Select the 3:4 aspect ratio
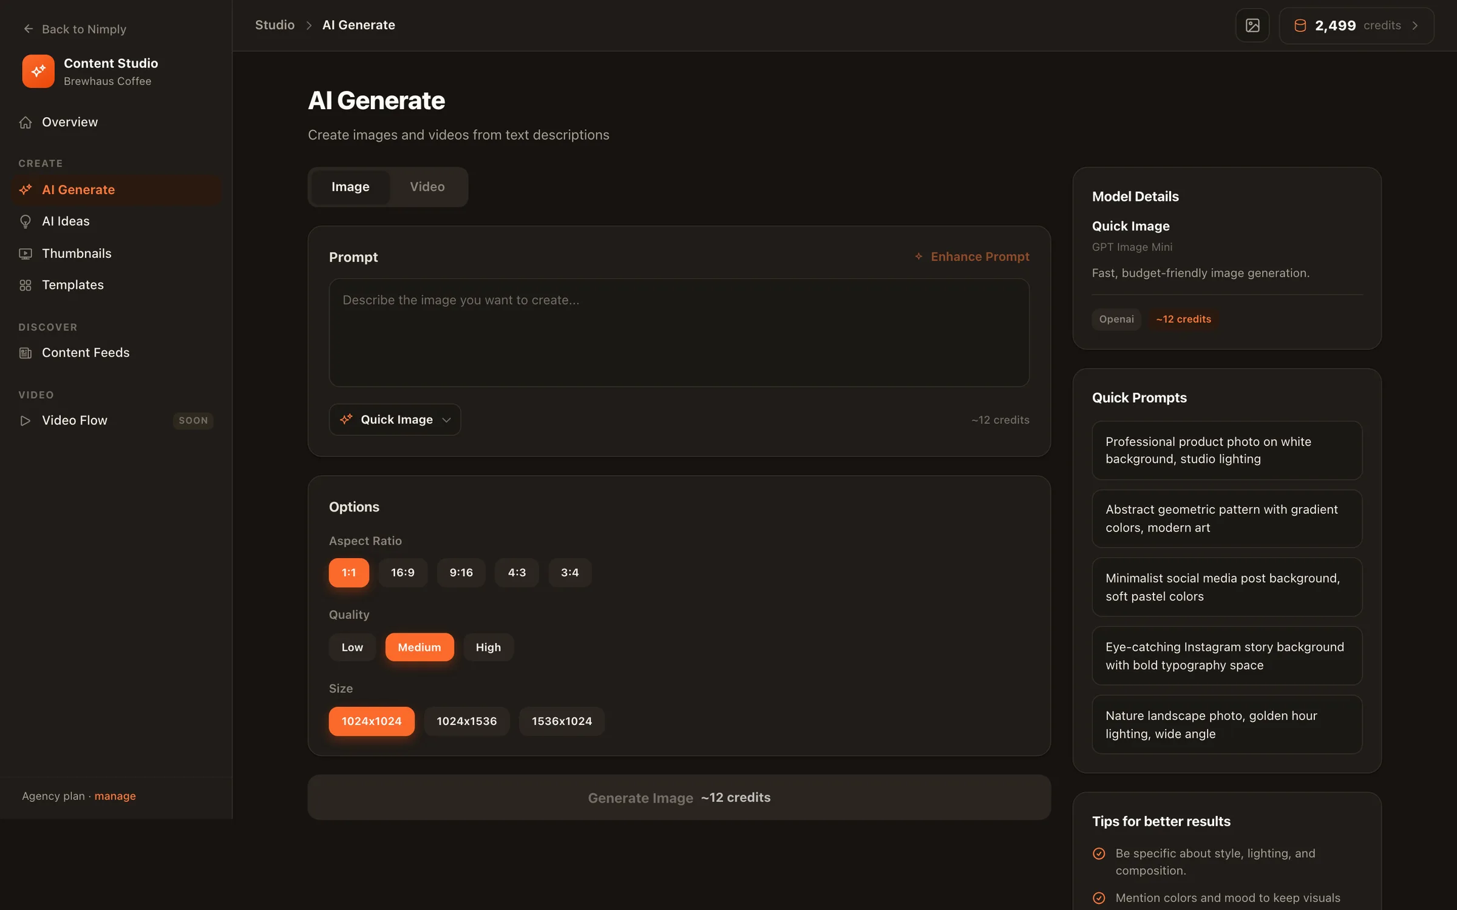This screenshot has width=1457, height=910. coord(570,573)
